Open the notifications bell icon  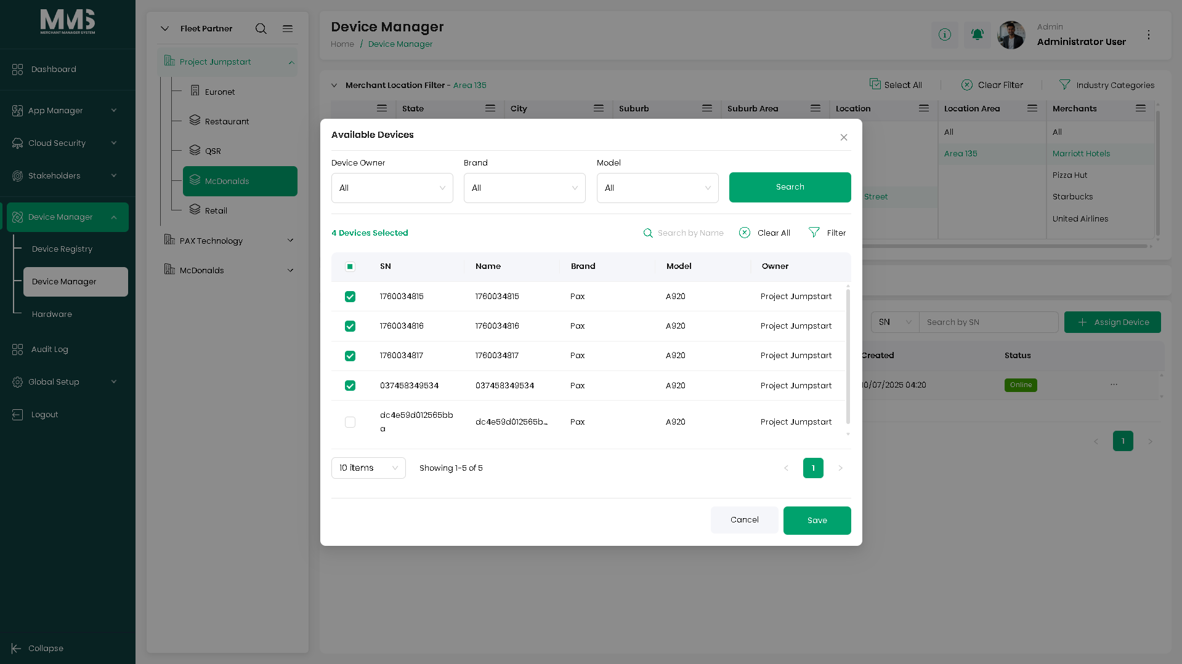[978, 35]
